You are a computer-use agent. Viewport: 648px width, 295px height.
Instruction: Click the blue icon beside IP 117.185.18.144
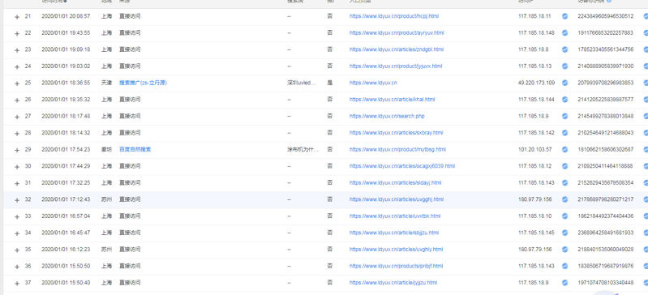coord(564,99)
